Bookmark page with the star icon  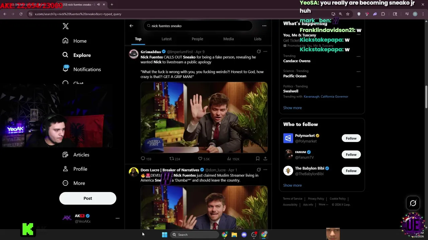[x=348, y=14]
